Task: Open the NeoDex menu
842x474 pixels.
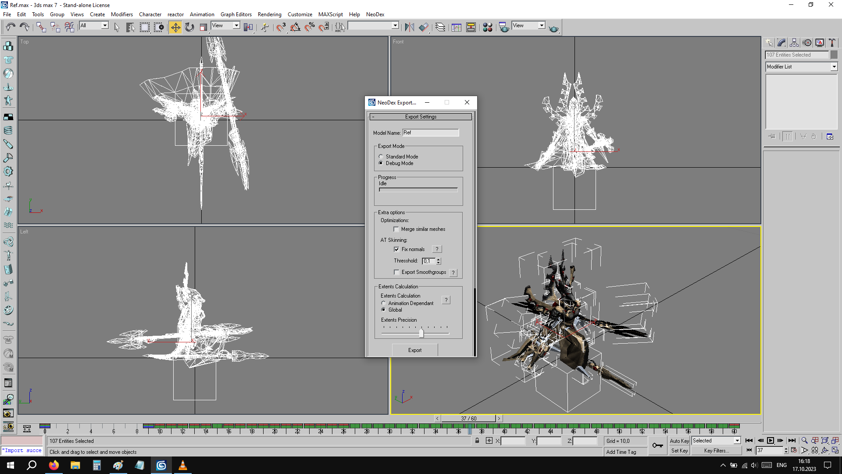Action: pyautogui.click(x=375, y=14)
